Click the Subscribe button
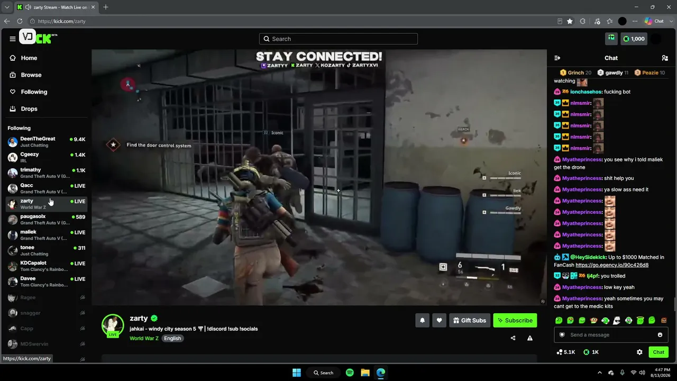 click(515, 320)
